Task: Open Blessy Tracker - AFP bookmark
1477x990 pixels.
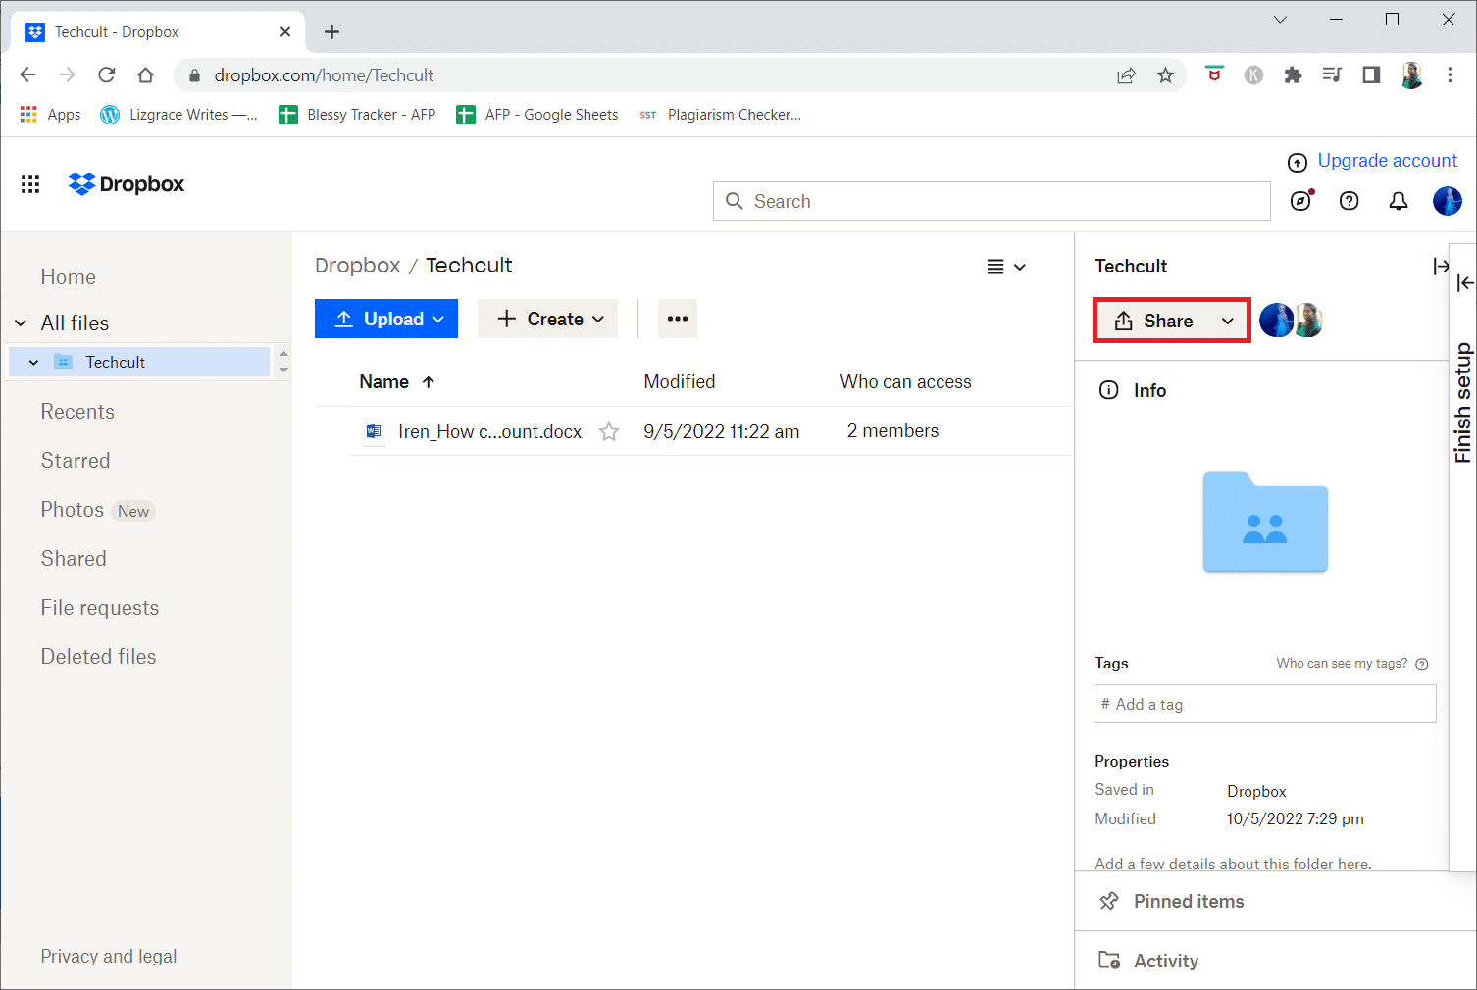Action: coord(357,115)
